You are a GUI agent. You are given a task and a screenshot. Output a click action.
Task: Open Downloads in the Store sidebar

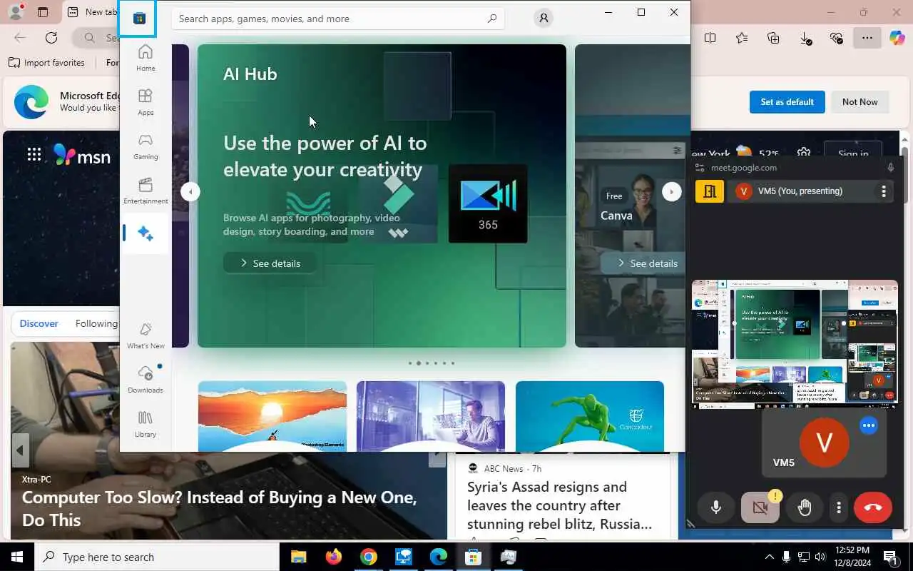click(x=146, y=380)
